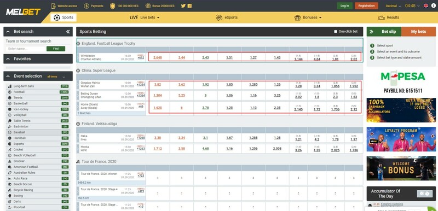This screenshot has height=211, width=438.
Task: Click the Results icon in navigation
Action: pyautogui.click(x=381, y=17)
